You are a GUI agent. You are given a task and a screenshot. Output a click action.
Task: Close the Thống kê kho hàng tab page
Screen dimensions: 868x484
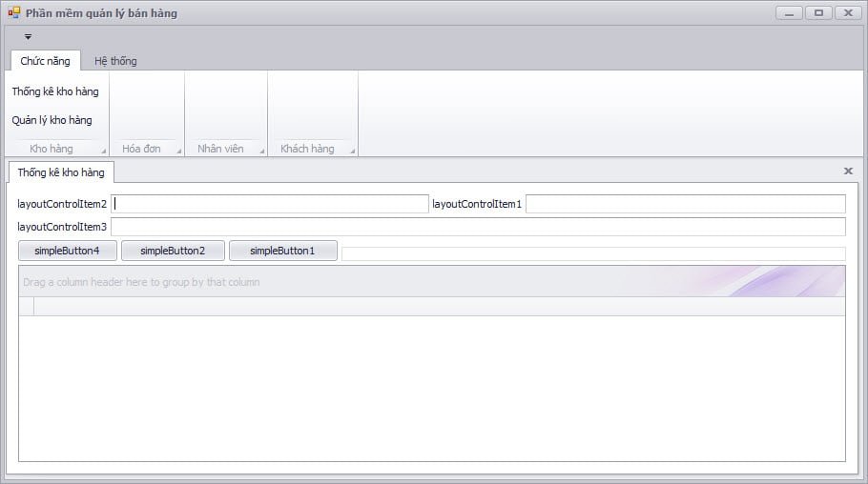click(848, 171)
